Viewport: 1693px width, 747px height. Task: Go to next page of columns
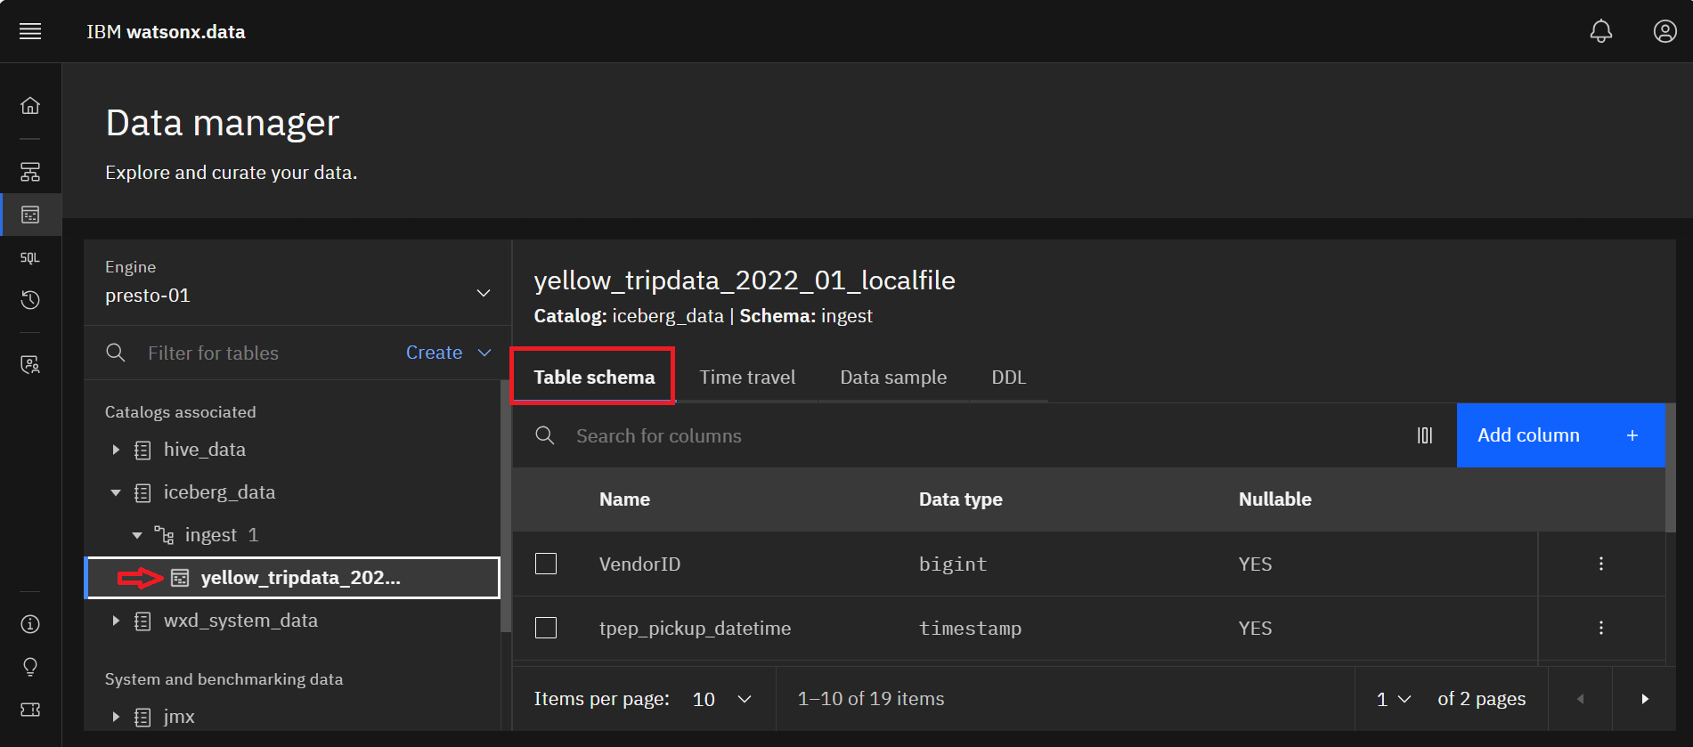point(1644,699)
